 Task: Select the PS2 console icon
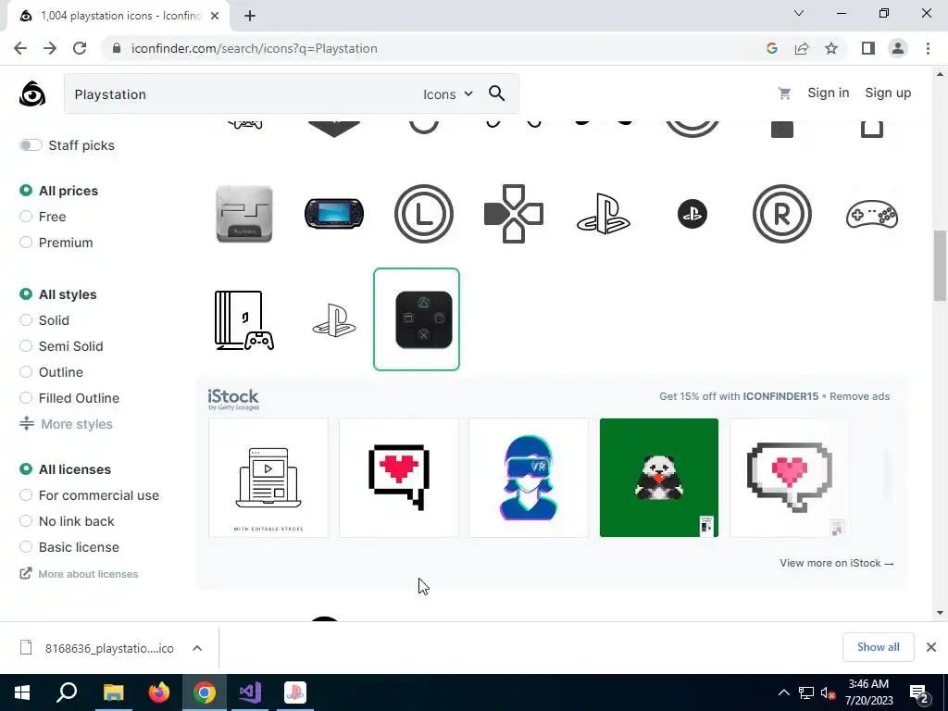coord(244,214)
